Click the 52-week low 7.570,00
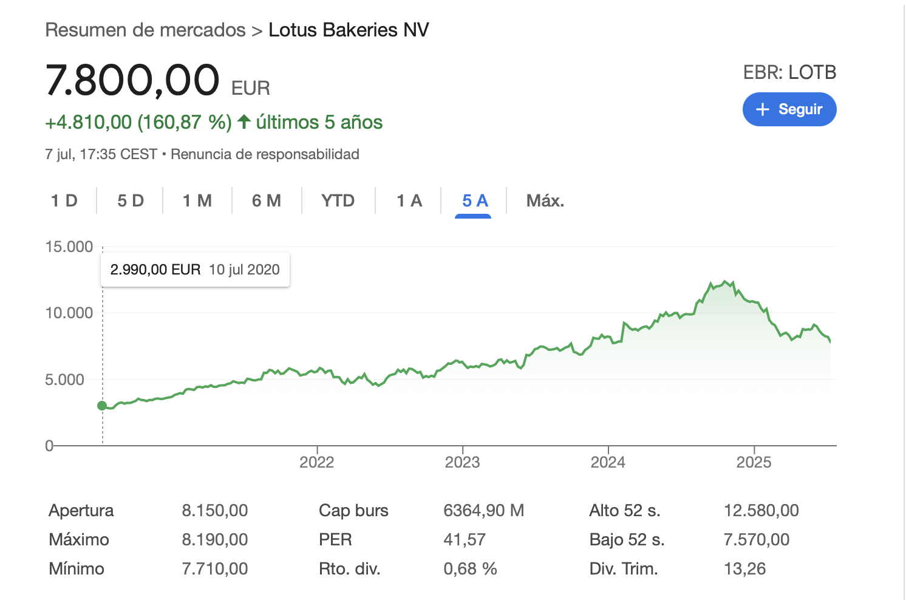 [757, 539]
